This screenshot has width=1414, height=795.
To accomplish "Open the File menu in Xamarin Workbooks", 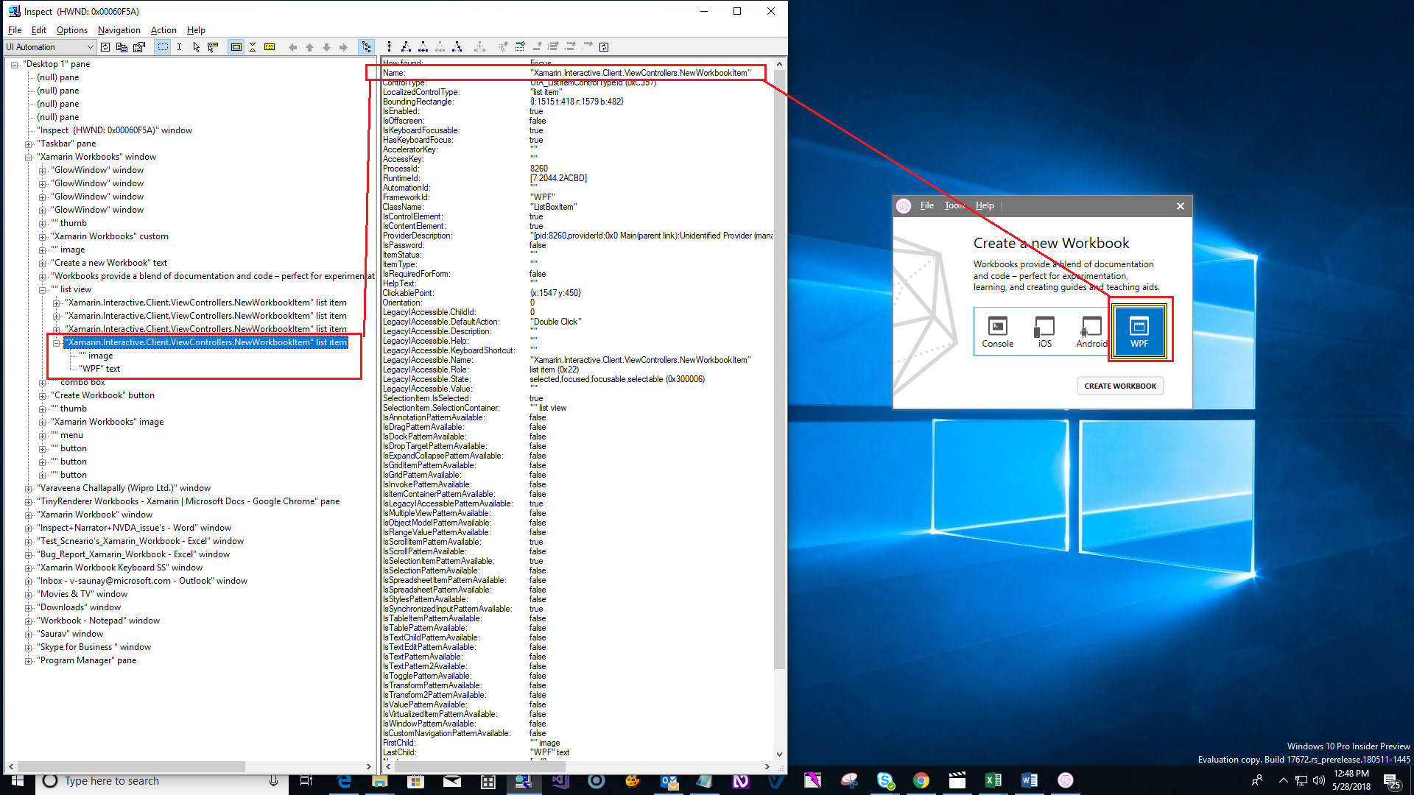I will pos(927,205).
